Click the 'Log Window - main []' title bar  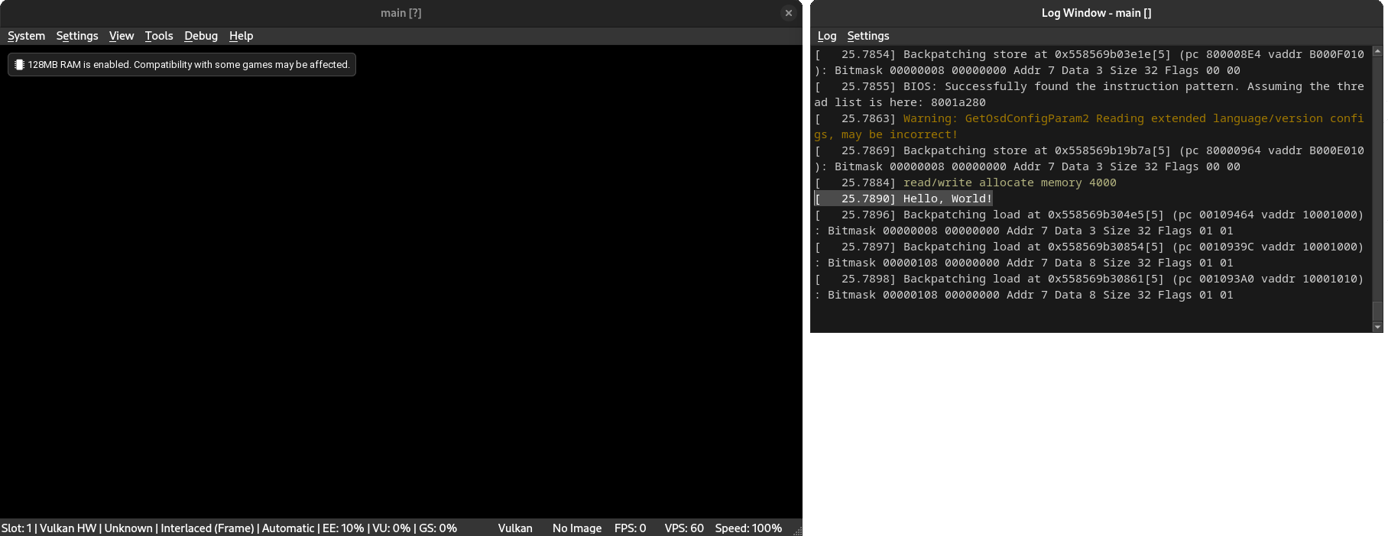(1096, 13)
